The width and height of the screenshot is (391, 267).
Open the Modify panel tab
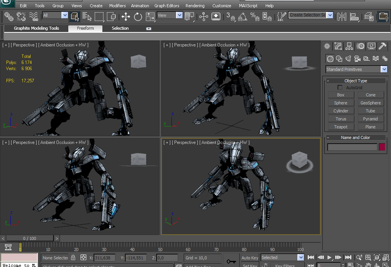(x=338, y=46)
